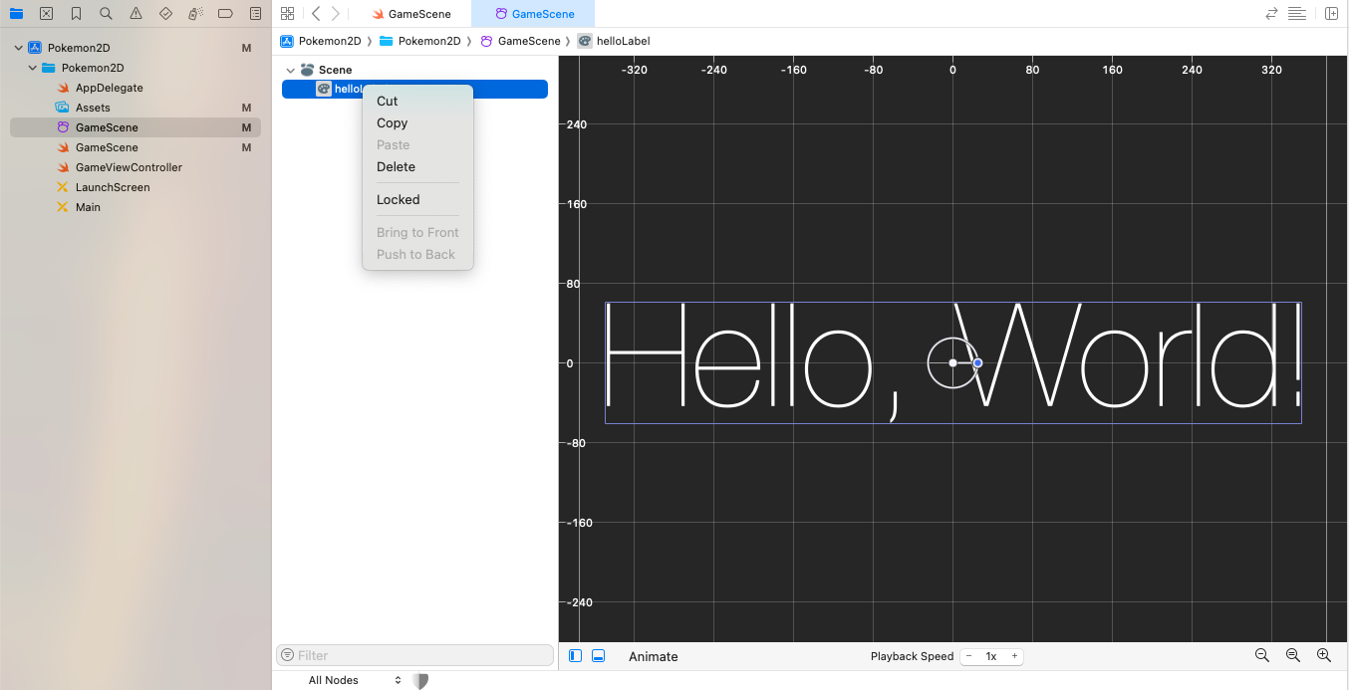Open the Find navigator magnifier icon
The height and width of the screenshot is (690, 1349).
tap(106, 14)
